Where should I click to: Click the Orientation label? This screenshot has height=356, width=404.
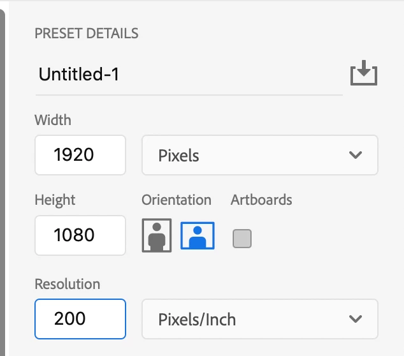tap(177, 200)
